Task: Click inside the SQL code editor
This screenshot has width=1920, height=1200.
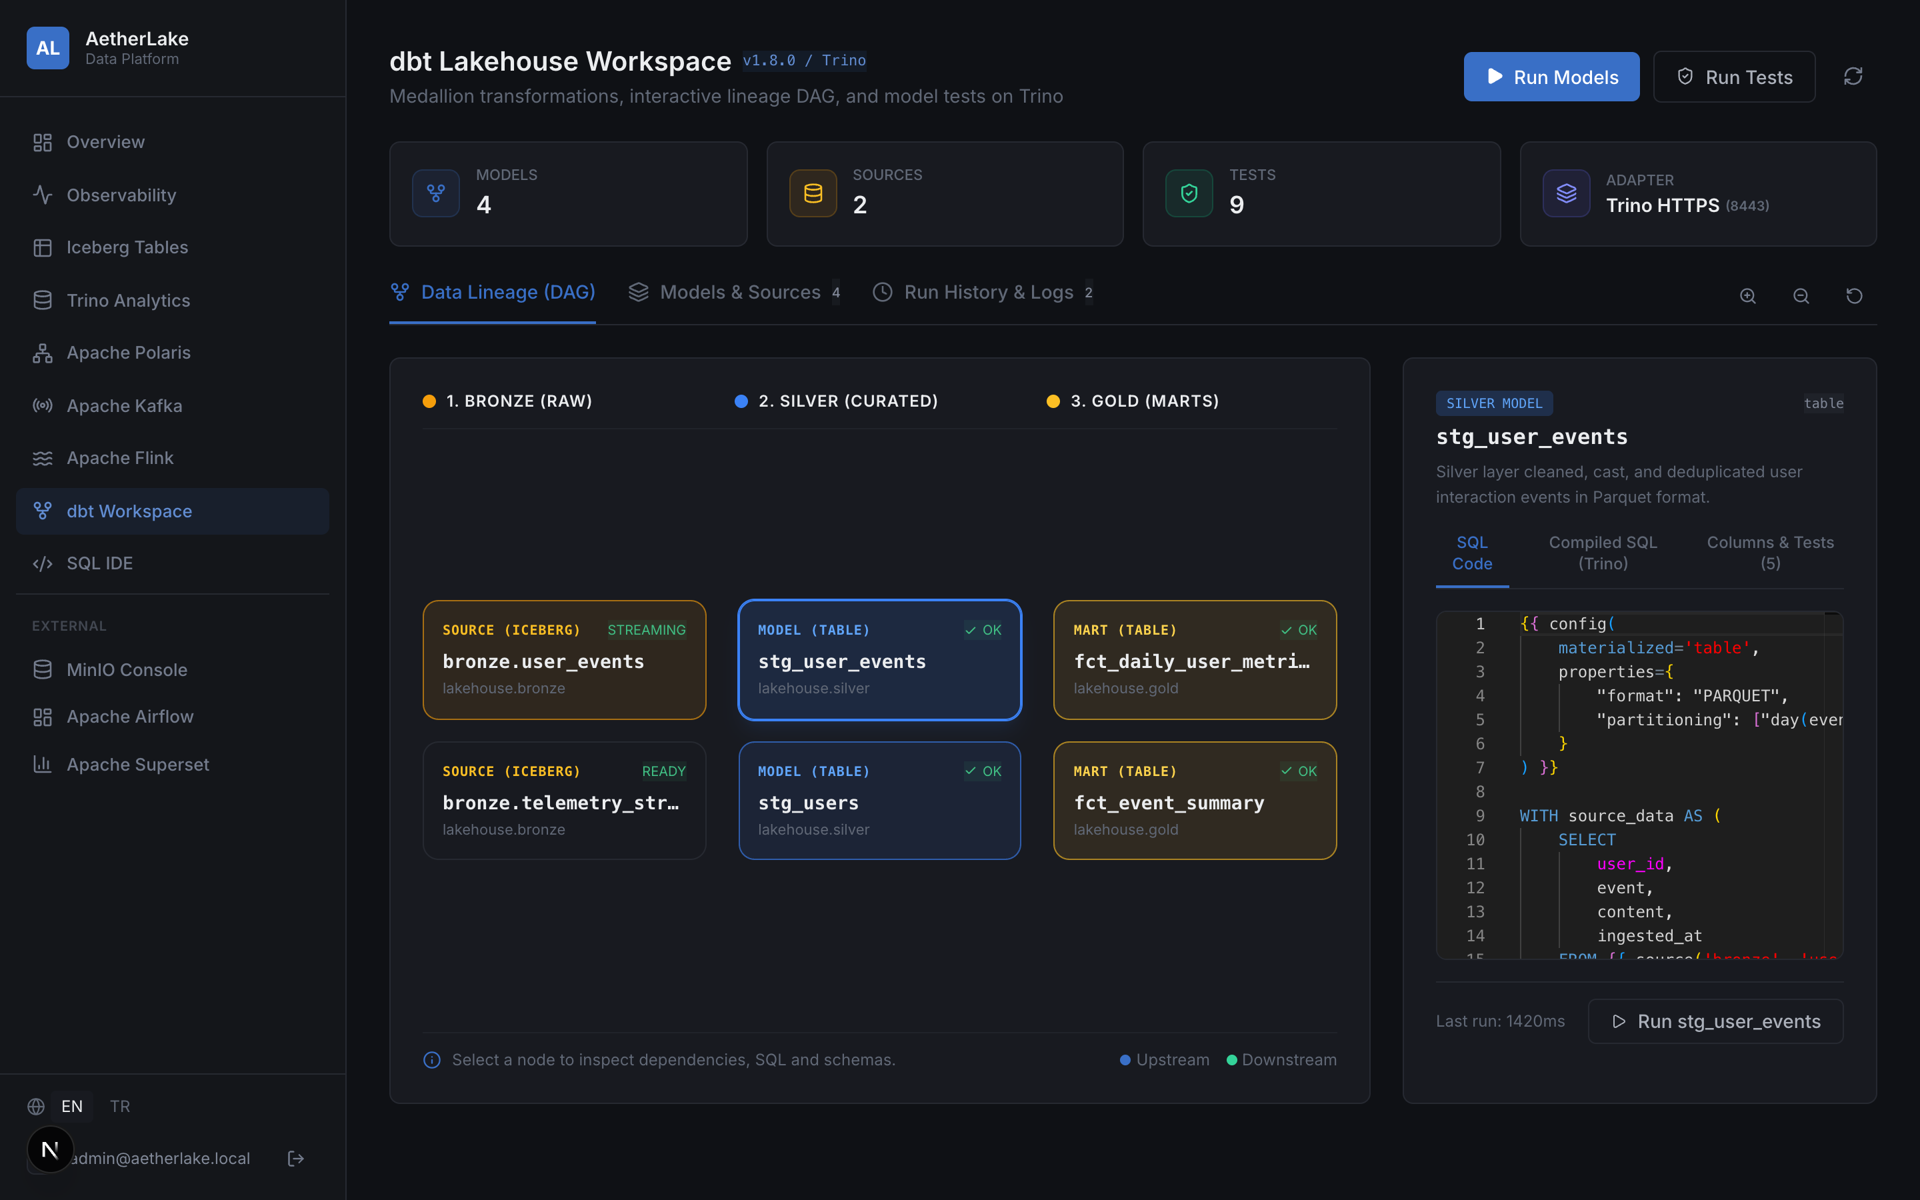Action: click(x=1639, y=785)
